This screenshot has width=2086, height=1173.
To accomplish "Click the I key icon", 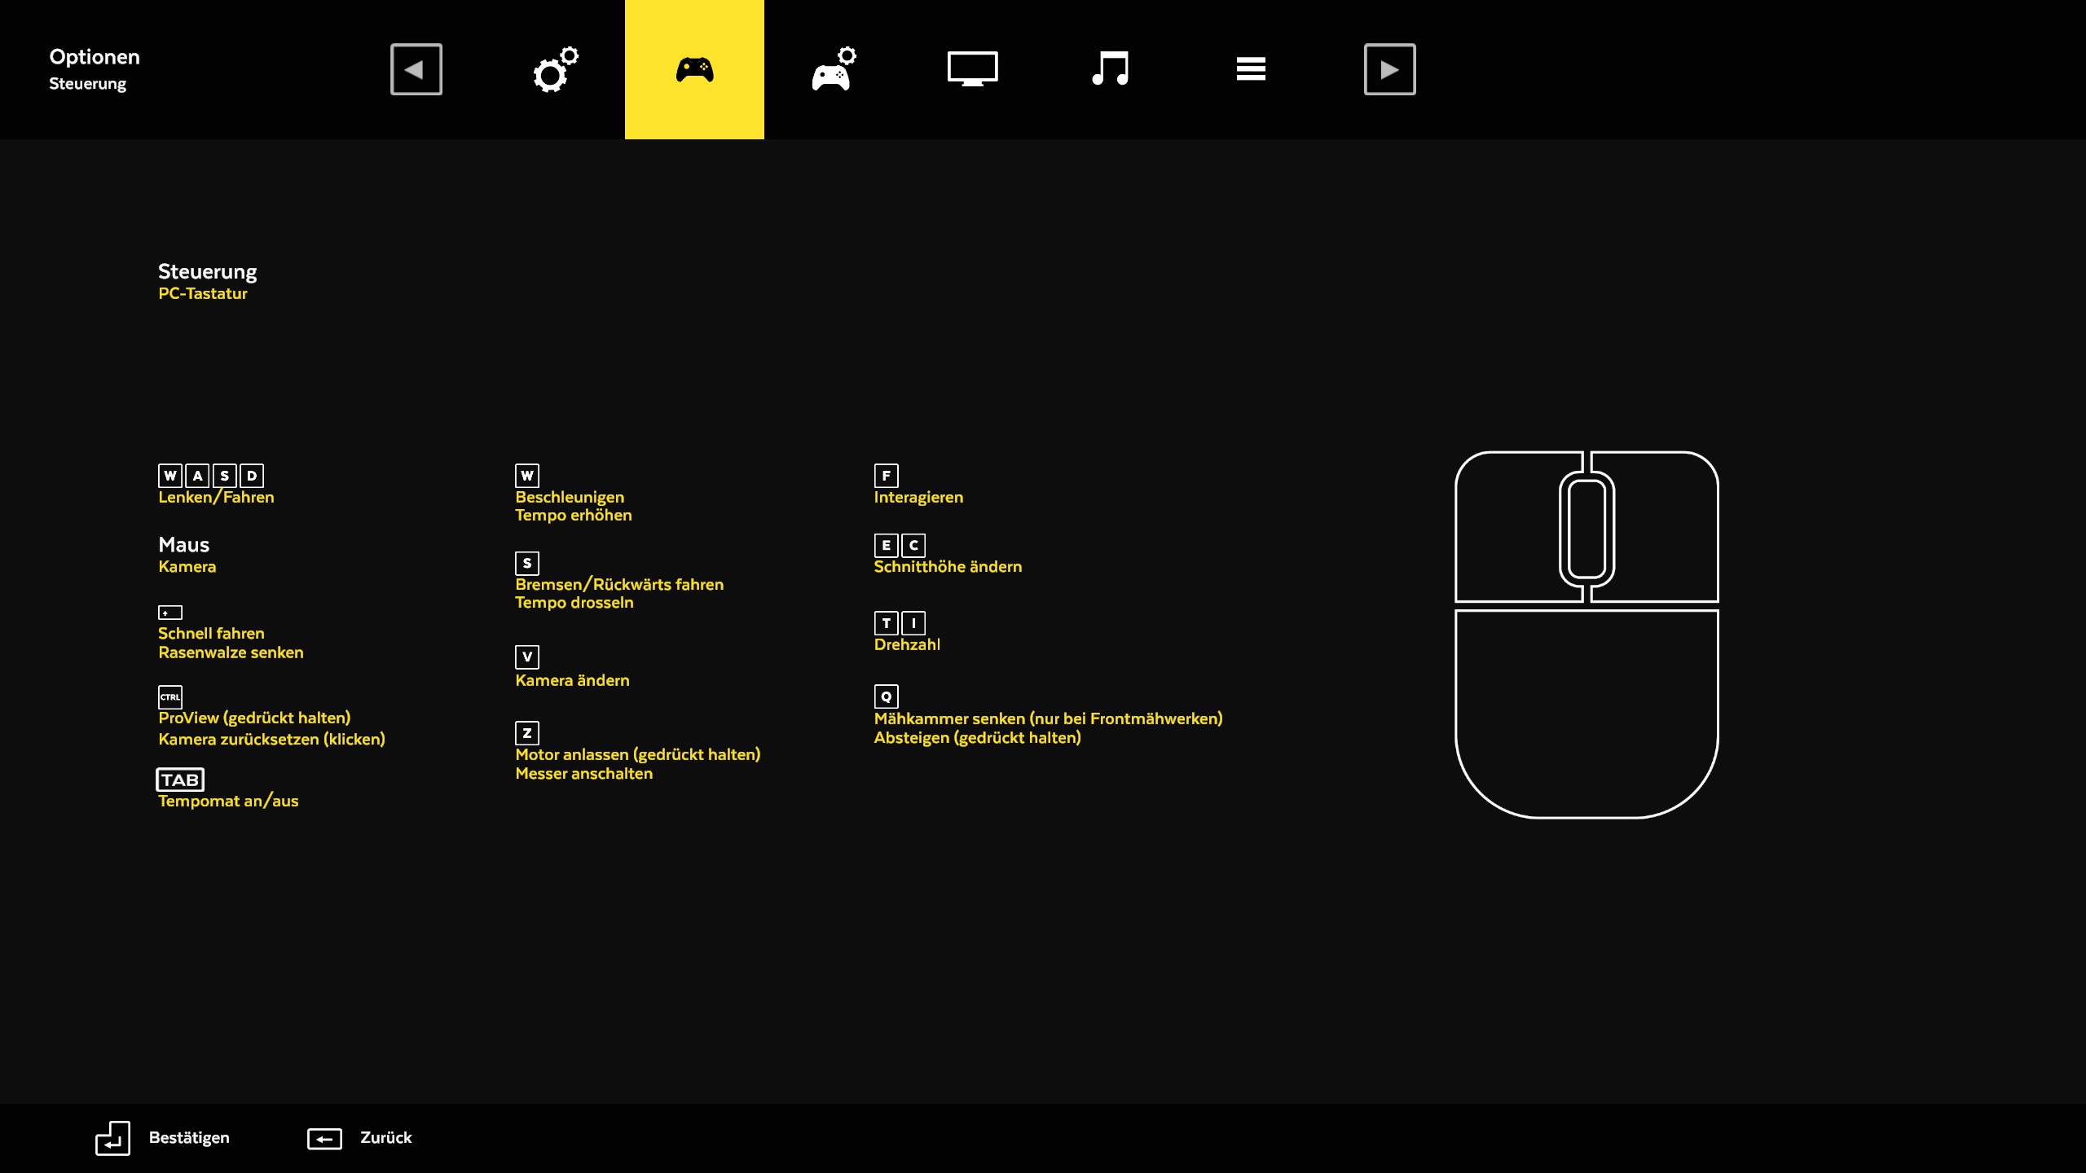I will click(x=913, y=623).
